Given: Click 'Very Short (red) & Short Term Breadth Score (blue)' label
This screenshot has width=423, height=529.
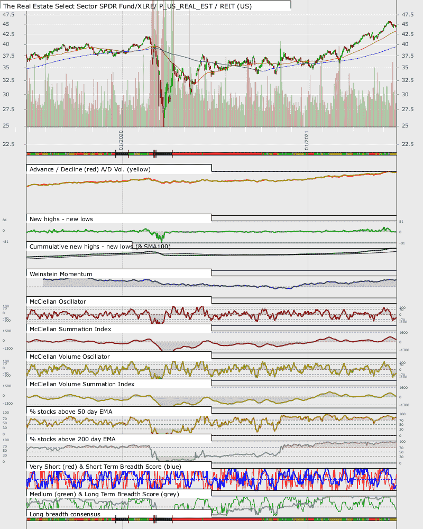Looking at the screenshot, I should (105, 467).
